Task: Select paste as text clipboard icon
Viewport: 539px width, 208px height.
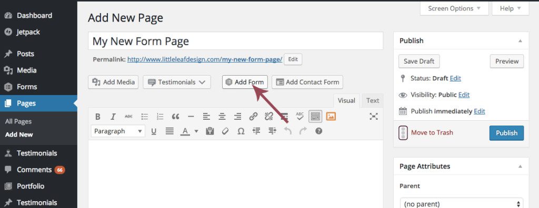Action: [209, 131]
